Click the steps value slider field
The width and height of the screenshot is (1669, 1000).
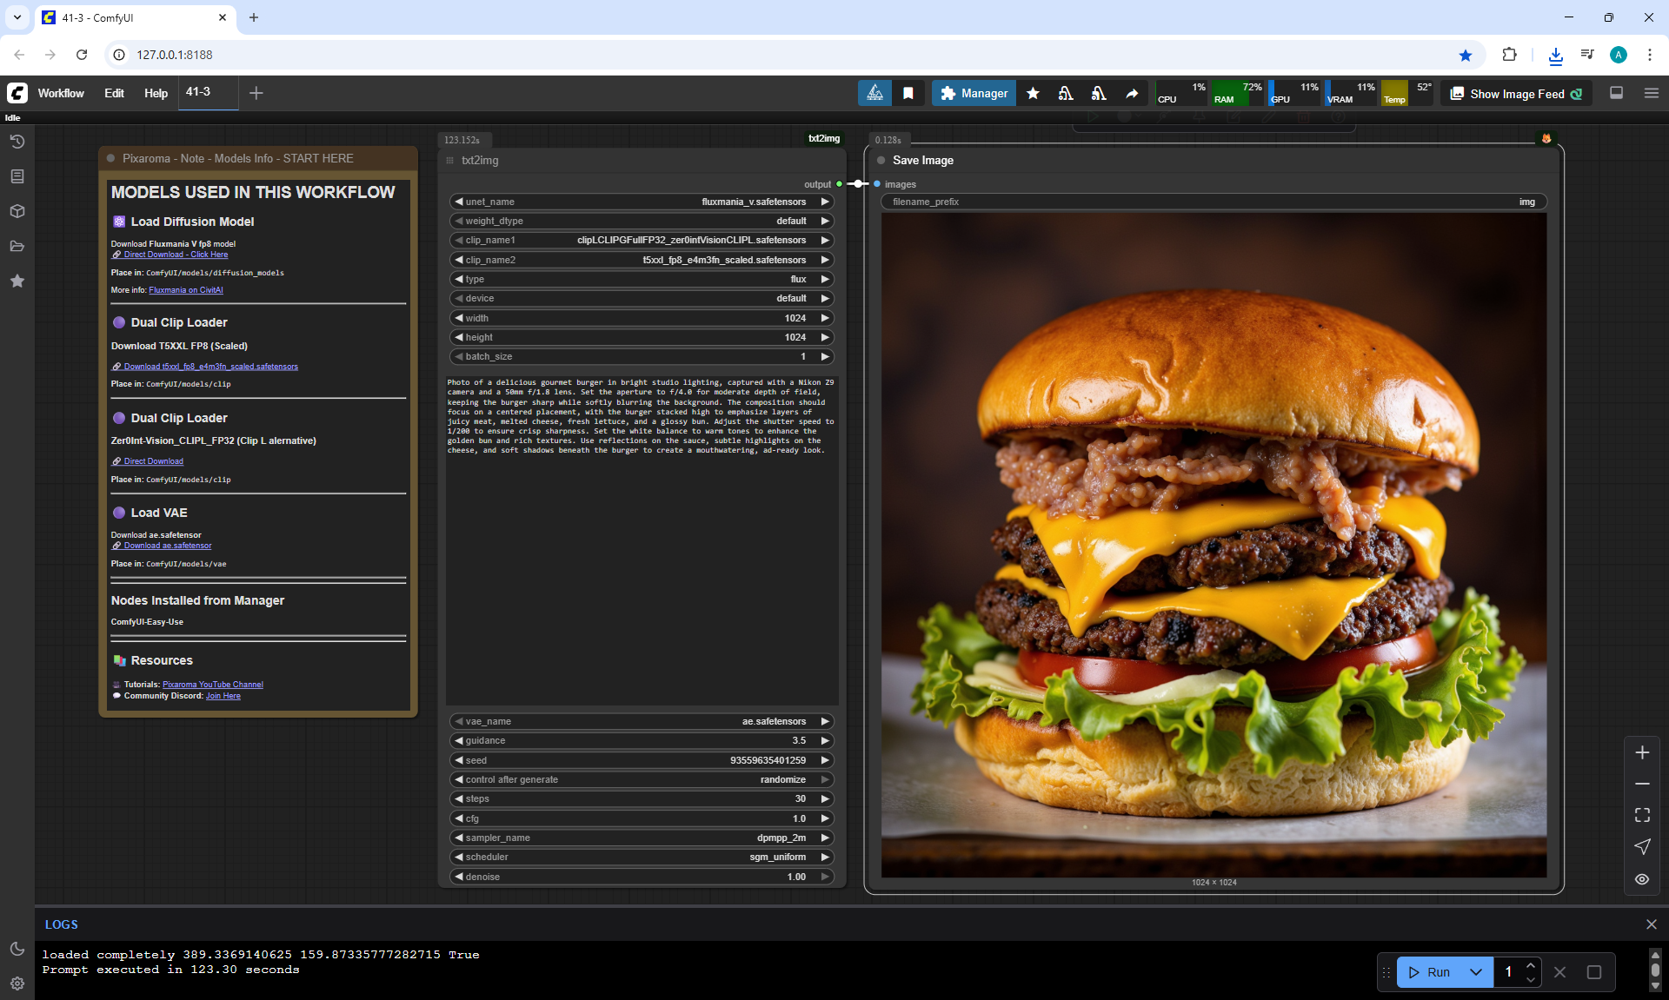[642, 798]
